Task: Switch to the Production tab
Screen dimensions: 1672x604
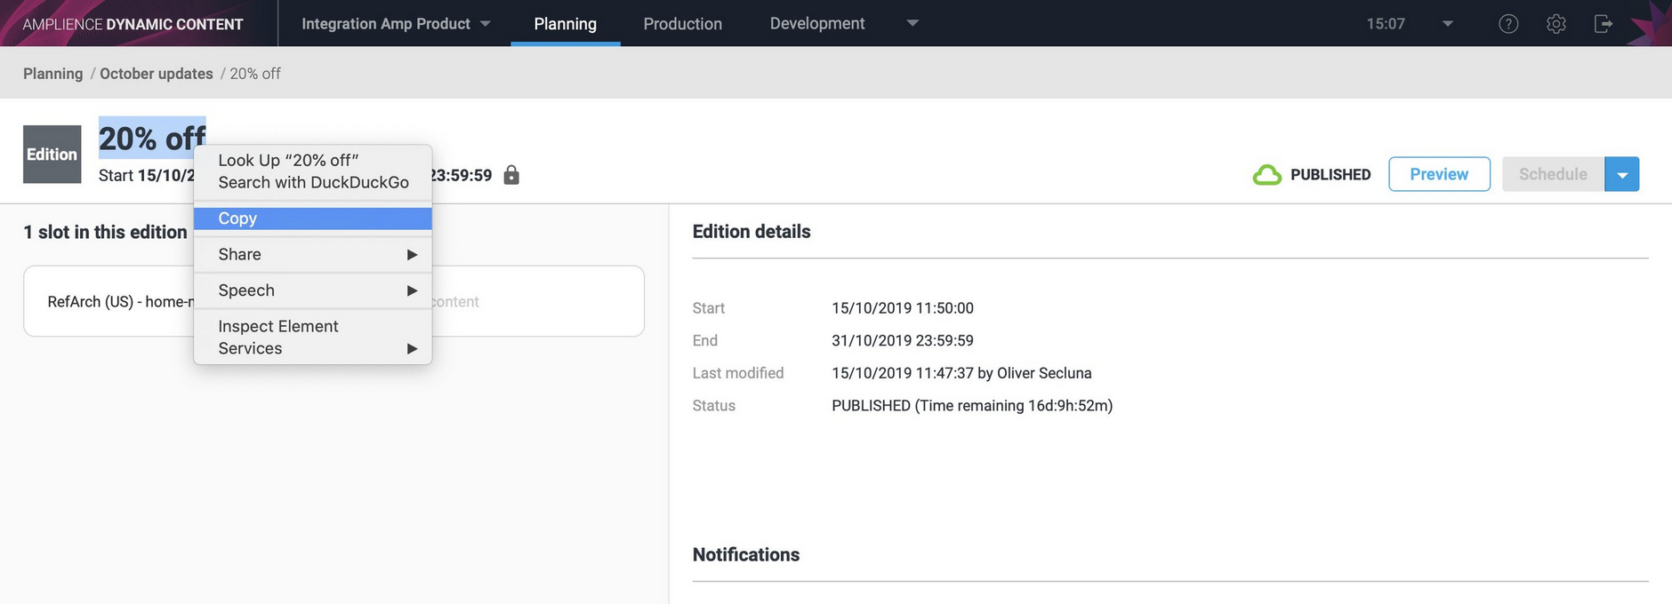Action: (683, 24)
